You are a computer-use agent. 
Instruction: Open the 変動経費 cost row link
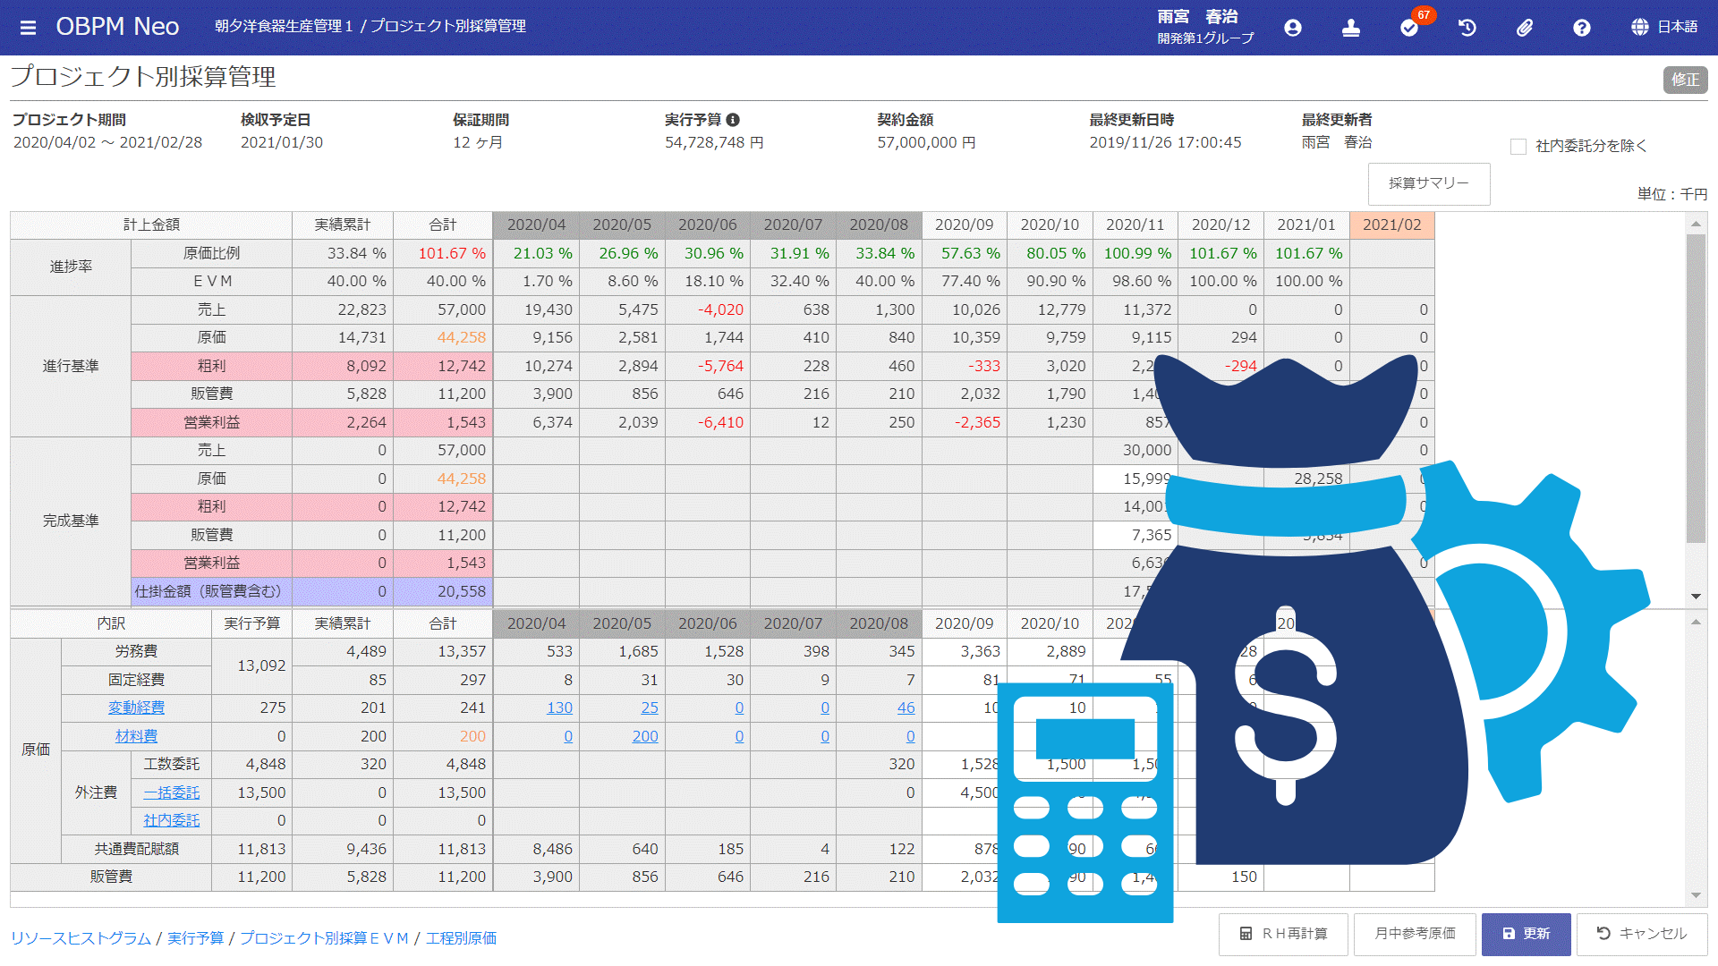tap(136, 708)
